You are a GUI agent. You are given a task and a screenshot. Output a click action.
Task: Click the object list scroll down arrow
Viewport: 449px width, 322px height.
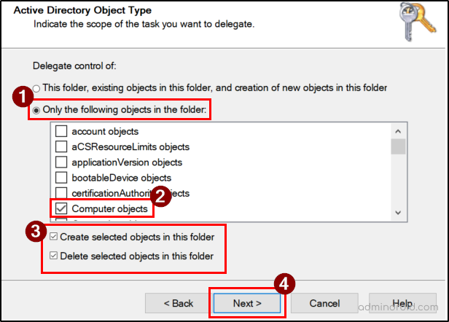pyautogui.click(x=397, y=211)
